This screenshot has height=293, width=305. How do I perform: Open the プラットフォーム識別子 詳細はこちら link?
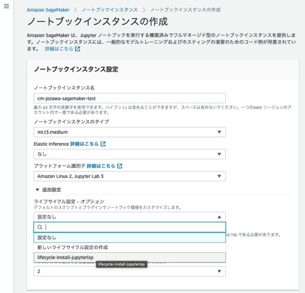101,166
